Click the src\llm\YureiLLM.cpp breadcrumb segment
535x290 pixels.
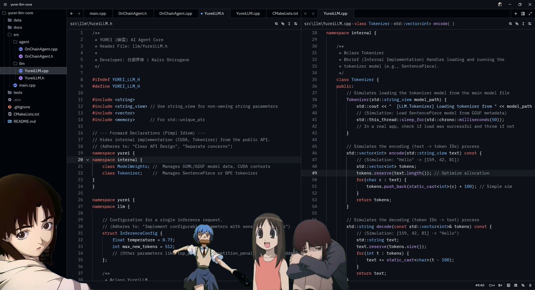pos(327,23)
